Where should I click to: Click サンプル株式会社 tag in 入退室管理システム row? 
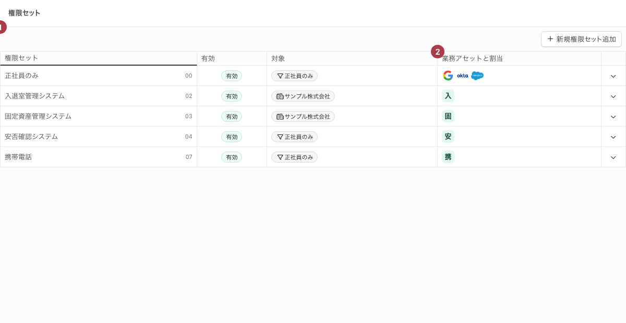(303, 96)
